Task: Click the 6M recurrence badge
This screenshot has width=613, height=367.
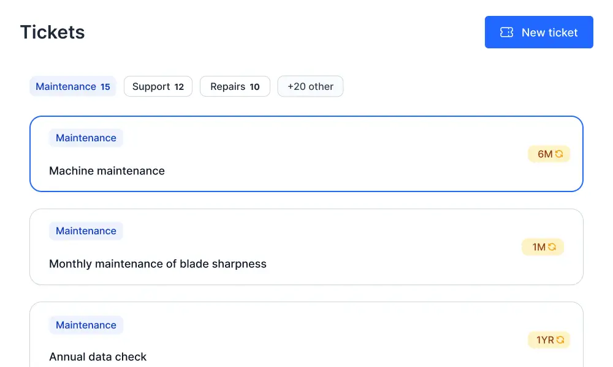Action: 549,154
